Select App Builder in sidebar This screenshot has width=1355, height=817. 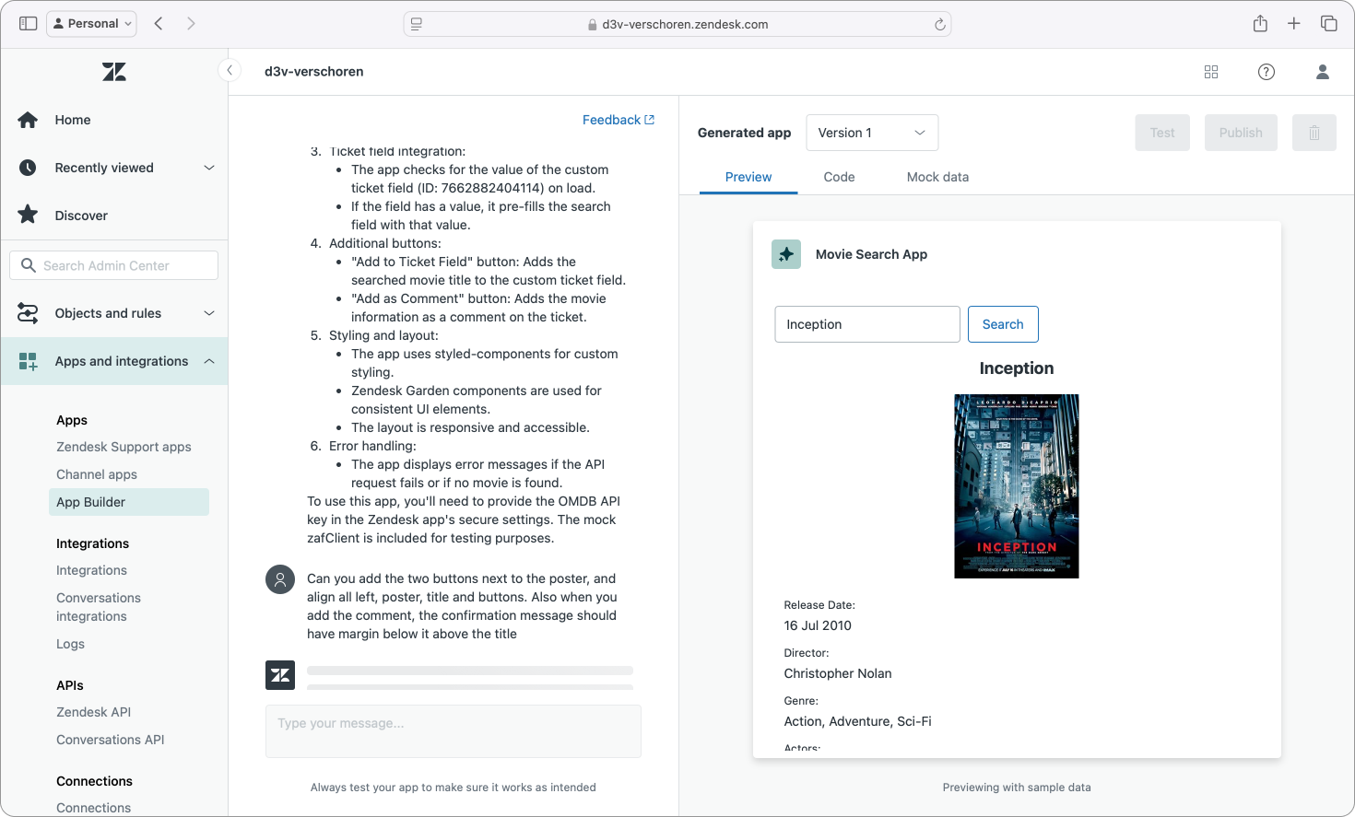129,502
